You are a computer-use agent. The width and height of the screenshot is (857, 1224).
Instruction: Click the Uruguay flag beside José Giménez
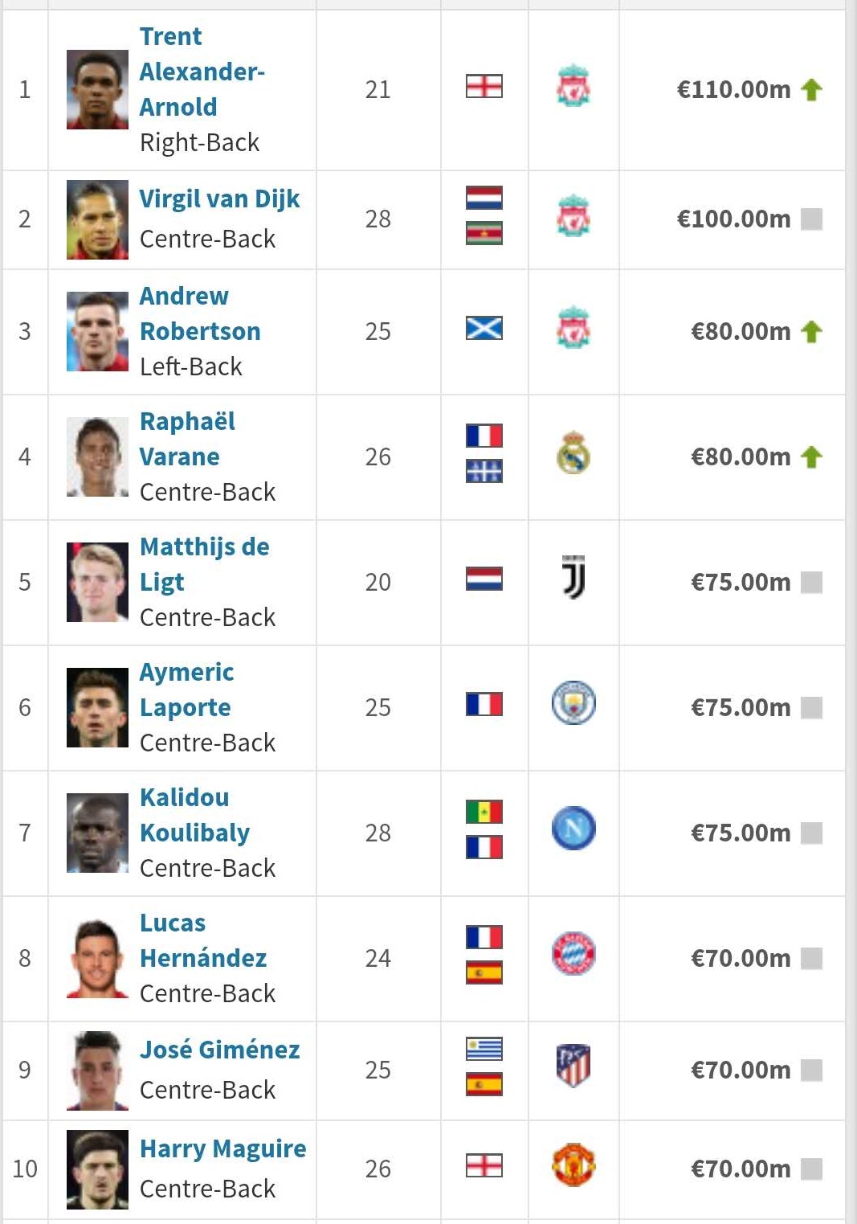pos(484,1049)
